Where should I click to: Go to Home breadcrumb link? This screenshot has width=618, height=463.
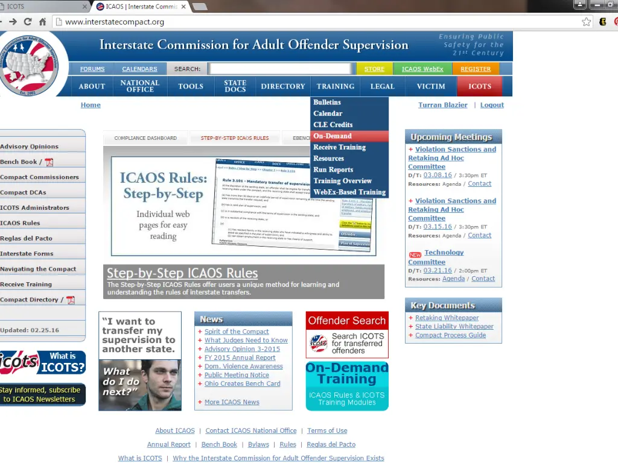tap(91, 105)
